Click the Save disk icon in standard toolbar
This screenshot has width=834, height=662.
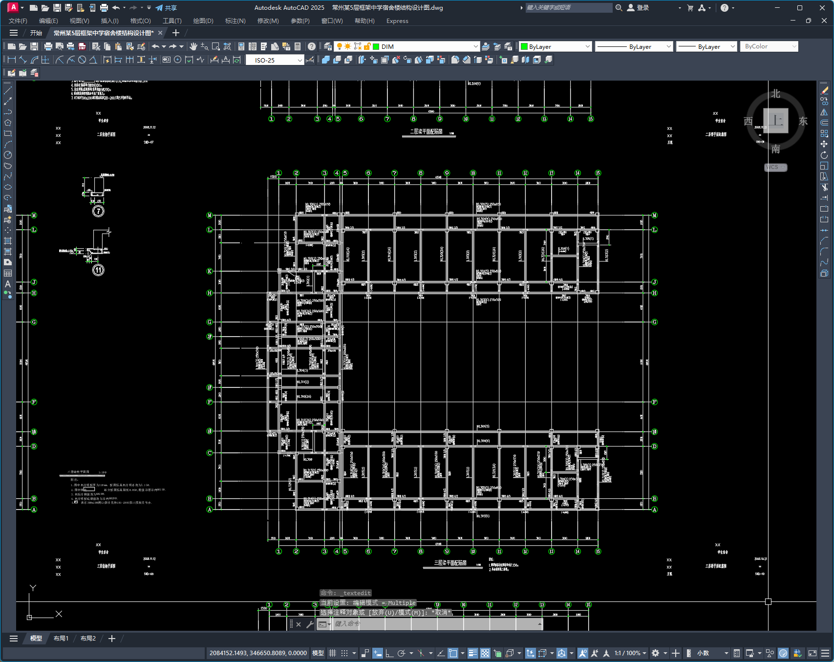(x=34, y=46)
